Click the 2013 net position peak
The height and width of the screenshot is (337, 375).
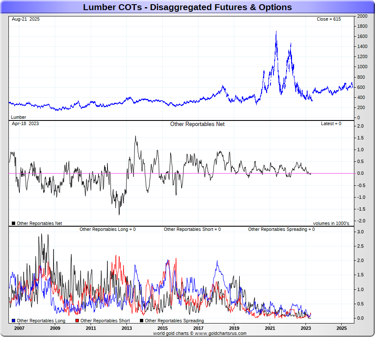point(136,136)
